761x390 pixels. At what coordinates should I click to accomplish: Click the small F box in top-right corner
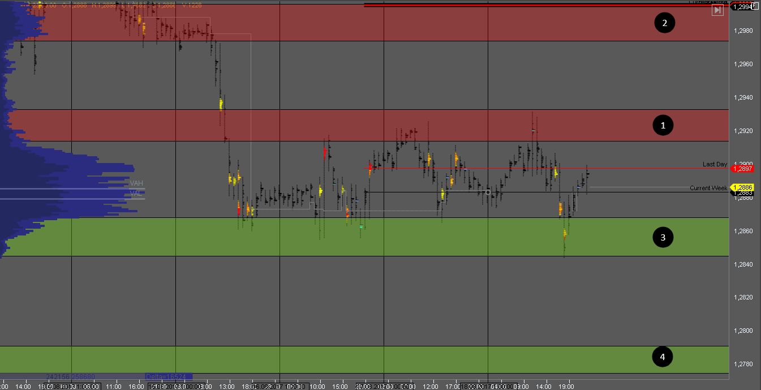pyautogui.click(x=754, y=5)
